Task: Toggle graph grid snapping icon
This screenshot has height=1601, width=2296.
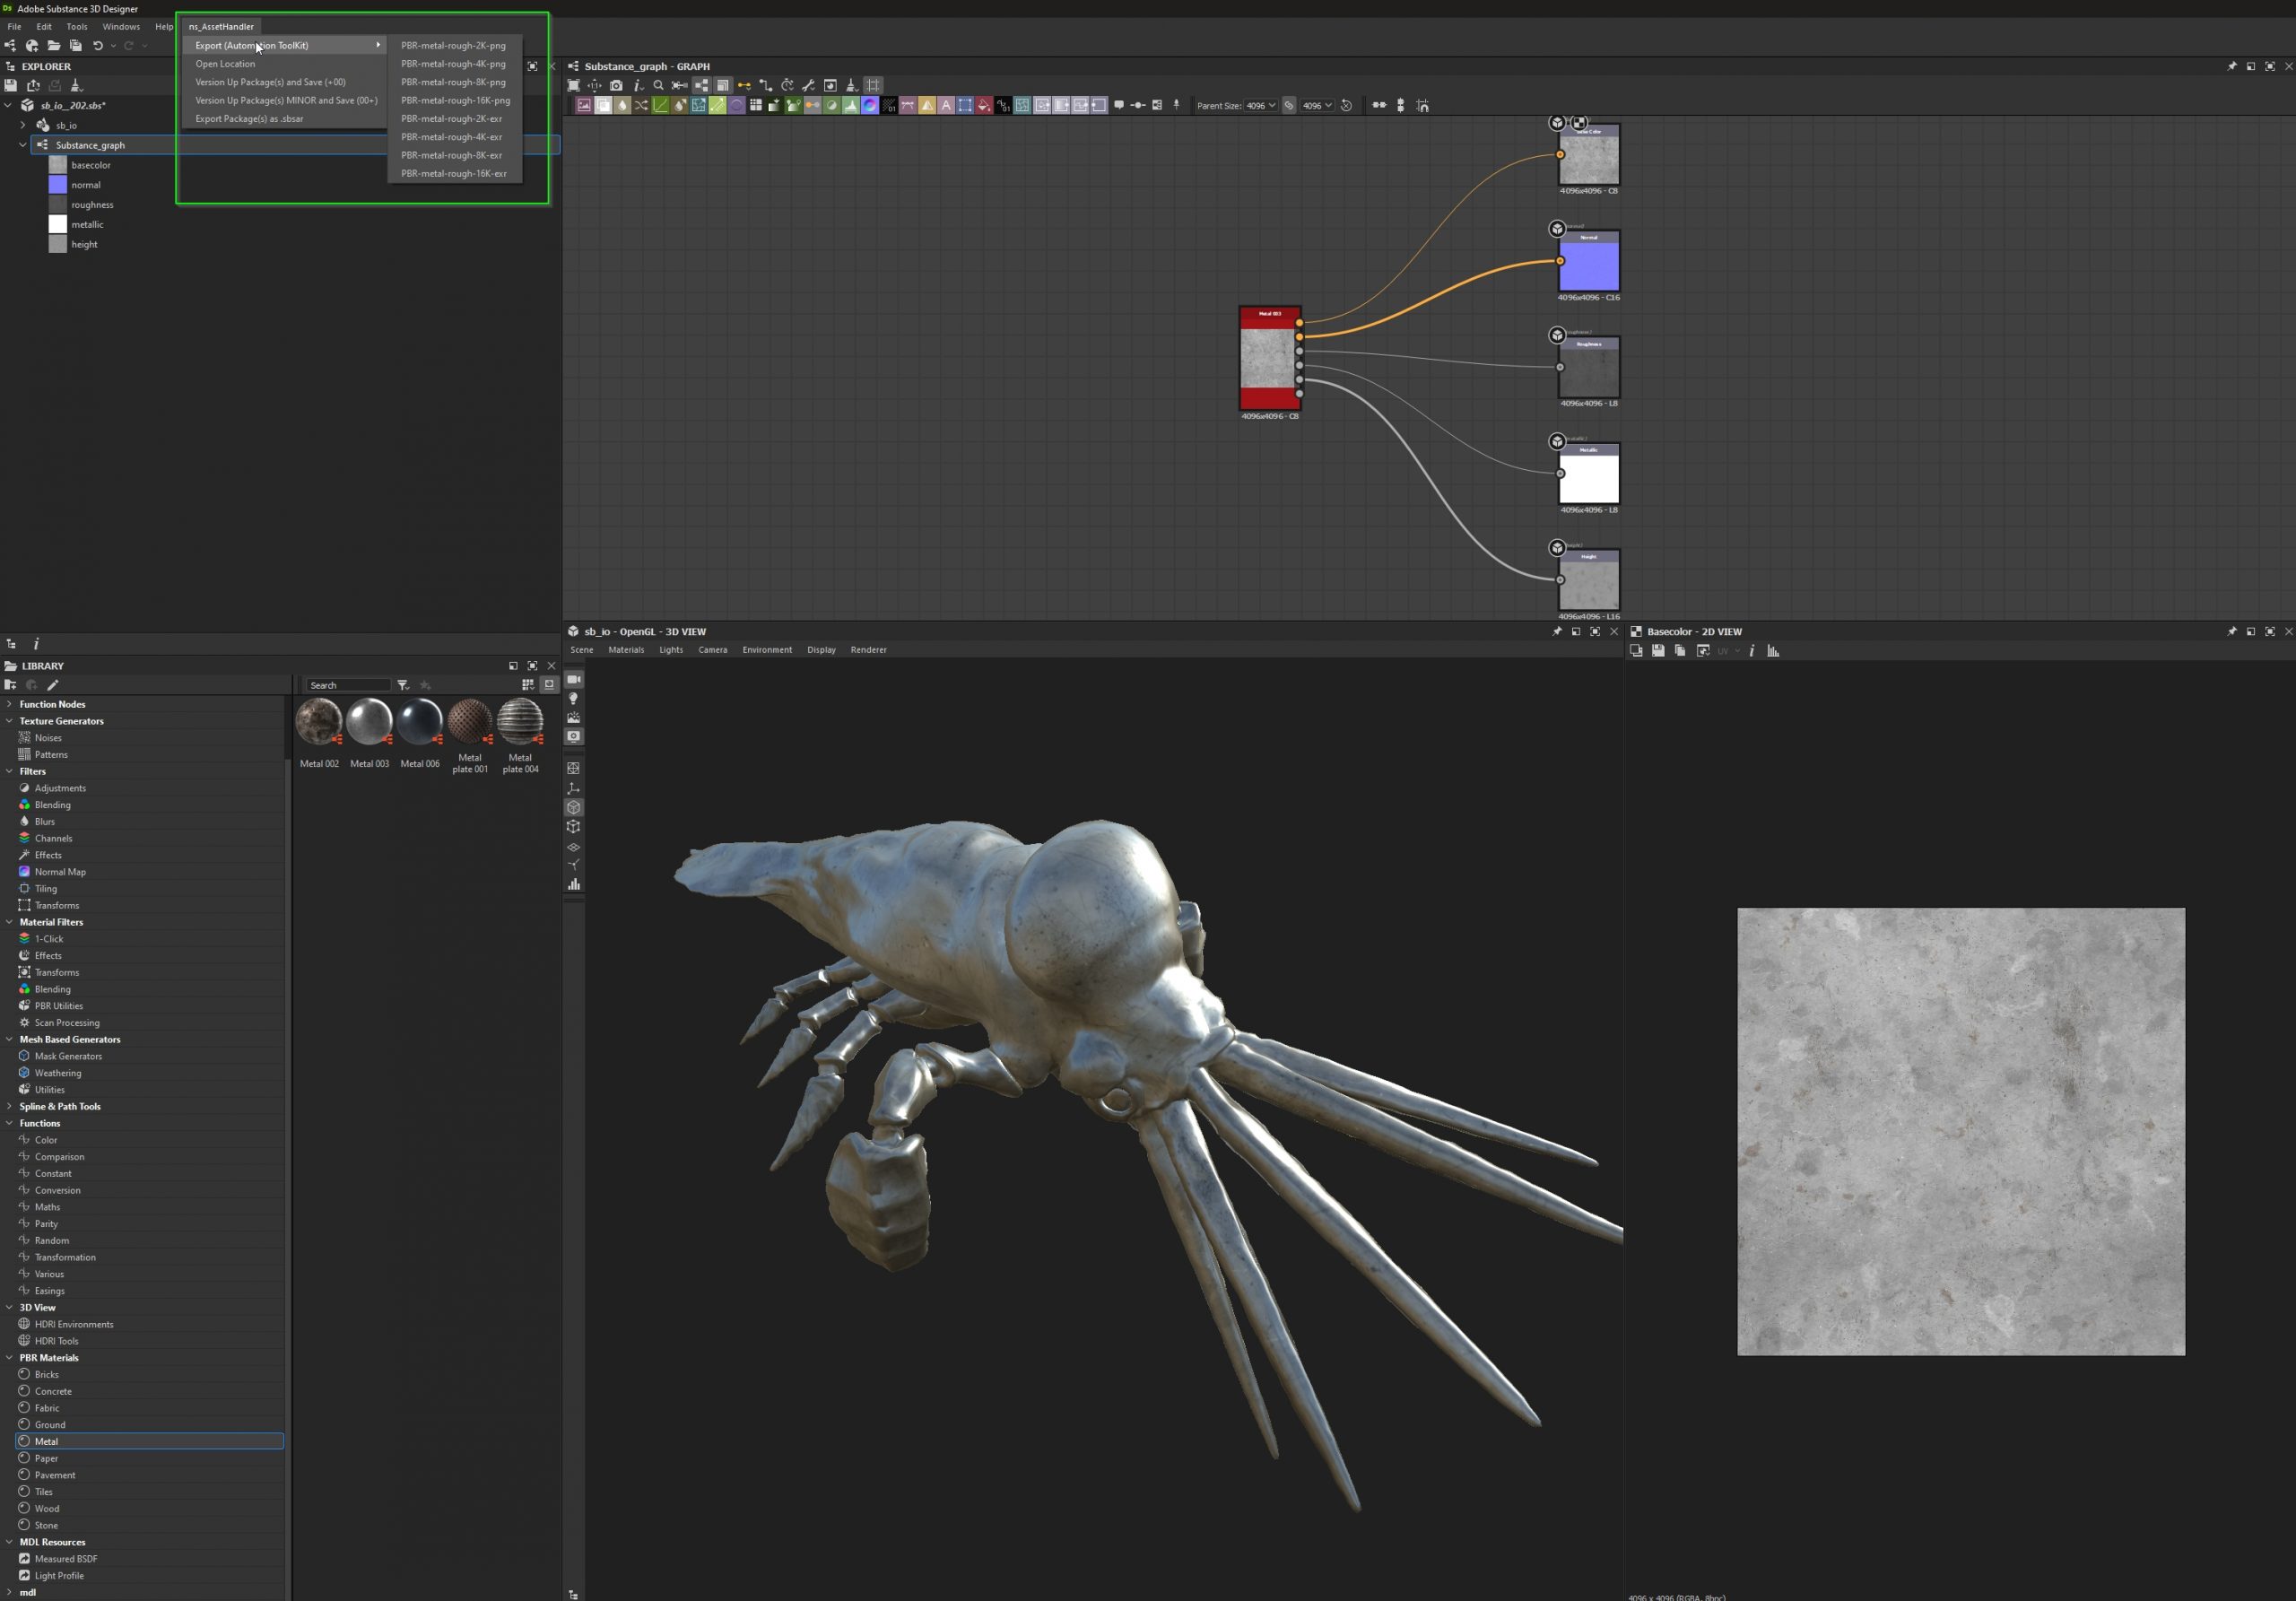Action: coord(873,85)
